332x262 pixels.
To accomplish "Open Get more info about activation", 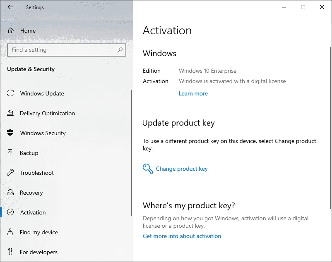I will (x=182, y=236).
